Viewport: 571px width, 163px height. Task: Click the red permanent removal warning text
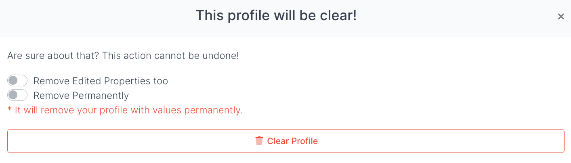pyautogui.click(x=125, y=110)
